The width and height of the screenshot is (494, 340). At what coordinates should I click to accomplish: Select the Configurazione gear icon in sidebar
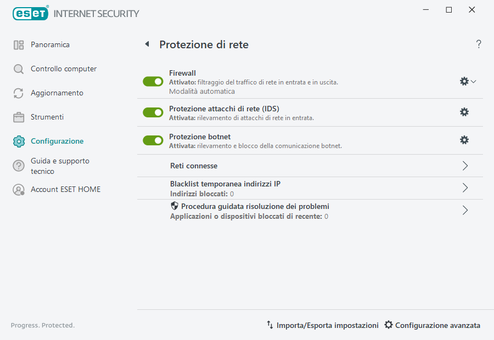[18, 141]
